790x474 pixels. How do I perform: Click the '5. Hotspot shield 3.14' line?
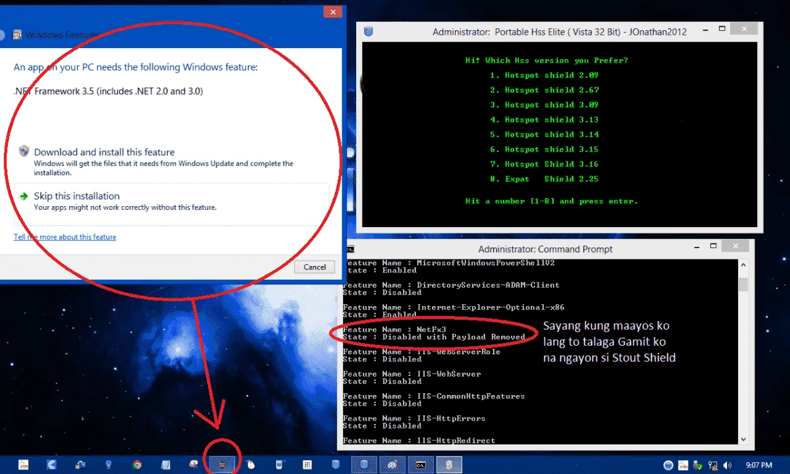click(x=544, y=134)
